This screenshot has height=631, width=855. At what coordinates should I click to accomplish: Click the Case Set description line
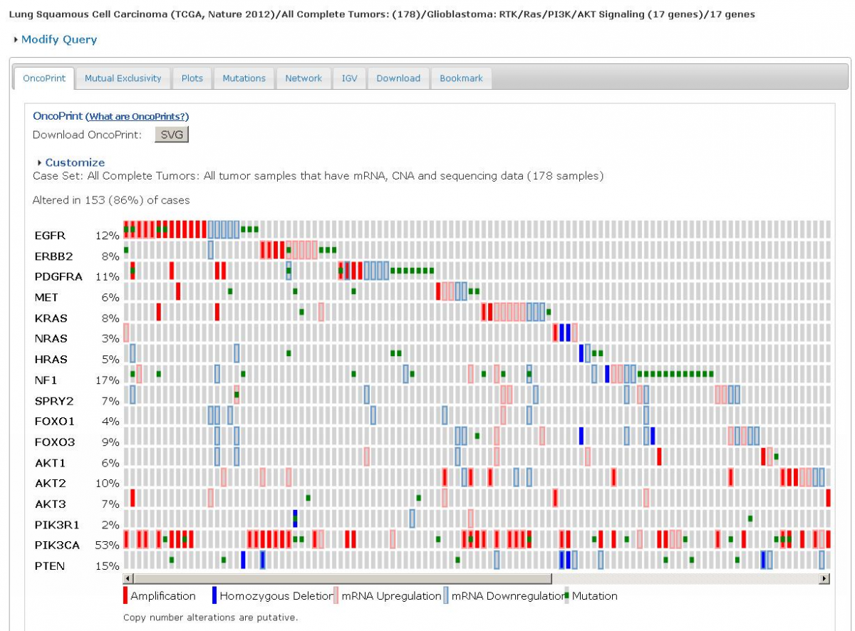pyautogui.click(x=318, y=176)
